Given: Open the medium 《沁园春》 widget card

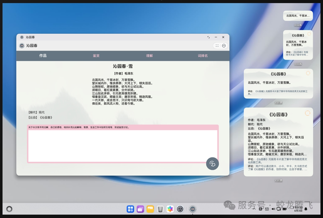Looking at the screenshot, I should [278, 84].
